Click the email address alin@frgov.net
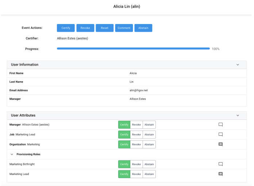Image resolution: width=254 pixels, height=186 pixels. tap(138, 90)
